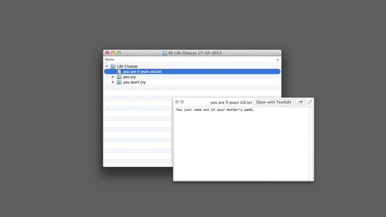Click the Quick Look zoom (+) button
This screenshot has width=386, height=217.
pyautogui.click(x=182, y=102)
